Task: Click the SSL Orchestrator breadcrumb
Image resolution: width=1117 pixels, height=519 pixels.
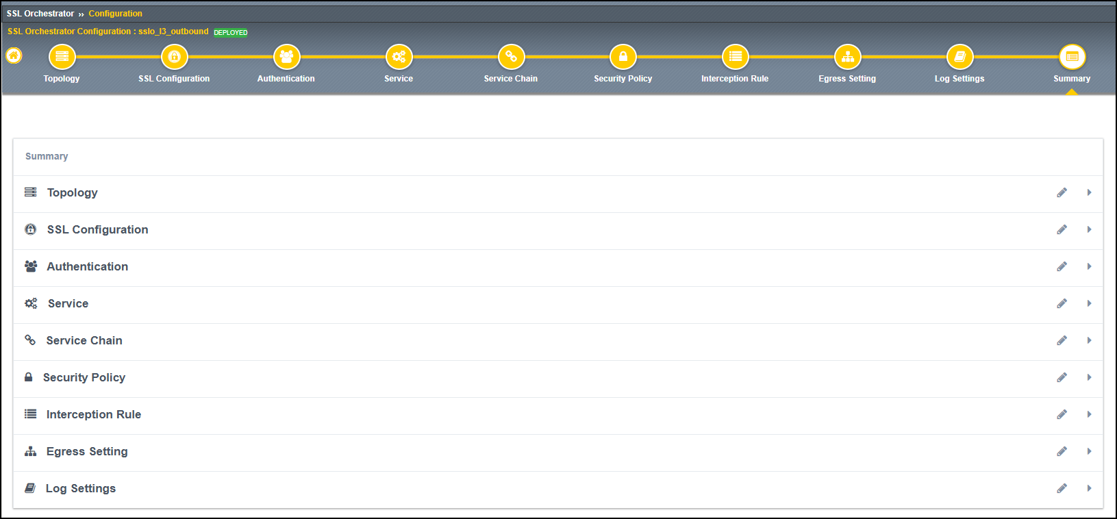Action: click(40, 14)
